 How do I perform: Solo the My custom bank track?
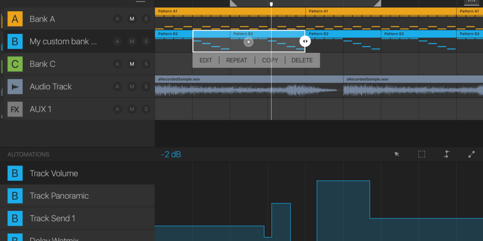click(146, 41)
